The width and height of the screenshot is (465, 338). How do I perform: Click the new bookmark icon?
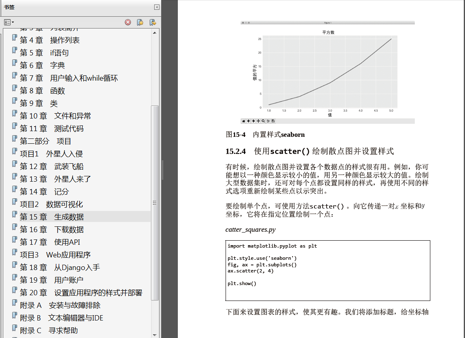tap(140, 22)
